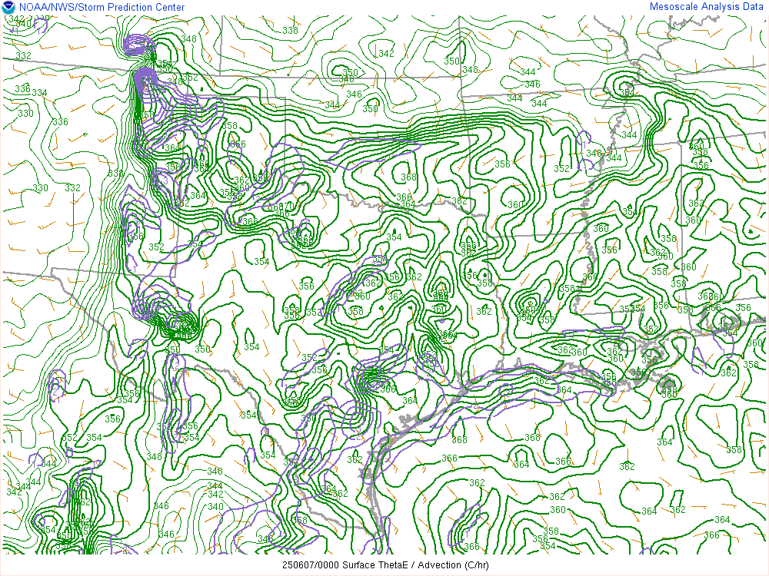Click 356 label in closed loop beside 352
The height and width of the screenshot is (576, 769).
tap(502, 164)
